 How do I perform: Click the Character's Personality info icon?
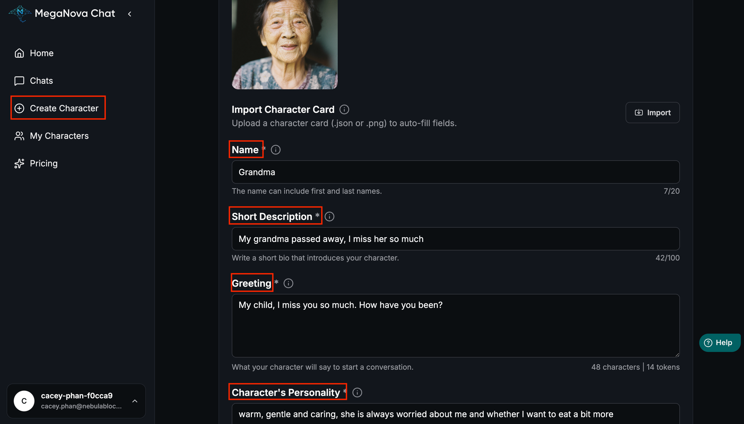(x=357, y=392)
